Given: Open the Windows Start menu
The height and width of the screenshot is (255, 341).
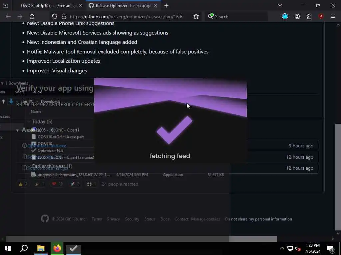Looking at the screenshot, I should [8, 248].
